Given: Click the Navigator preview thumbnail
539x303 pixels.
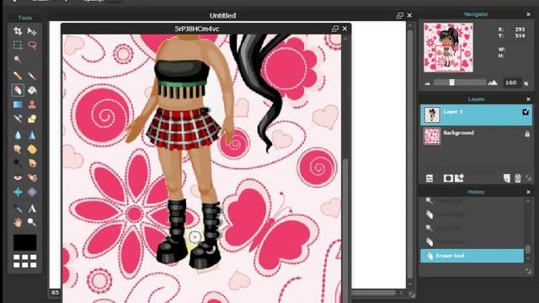Looking at the screenshot, I should point(448,47).
